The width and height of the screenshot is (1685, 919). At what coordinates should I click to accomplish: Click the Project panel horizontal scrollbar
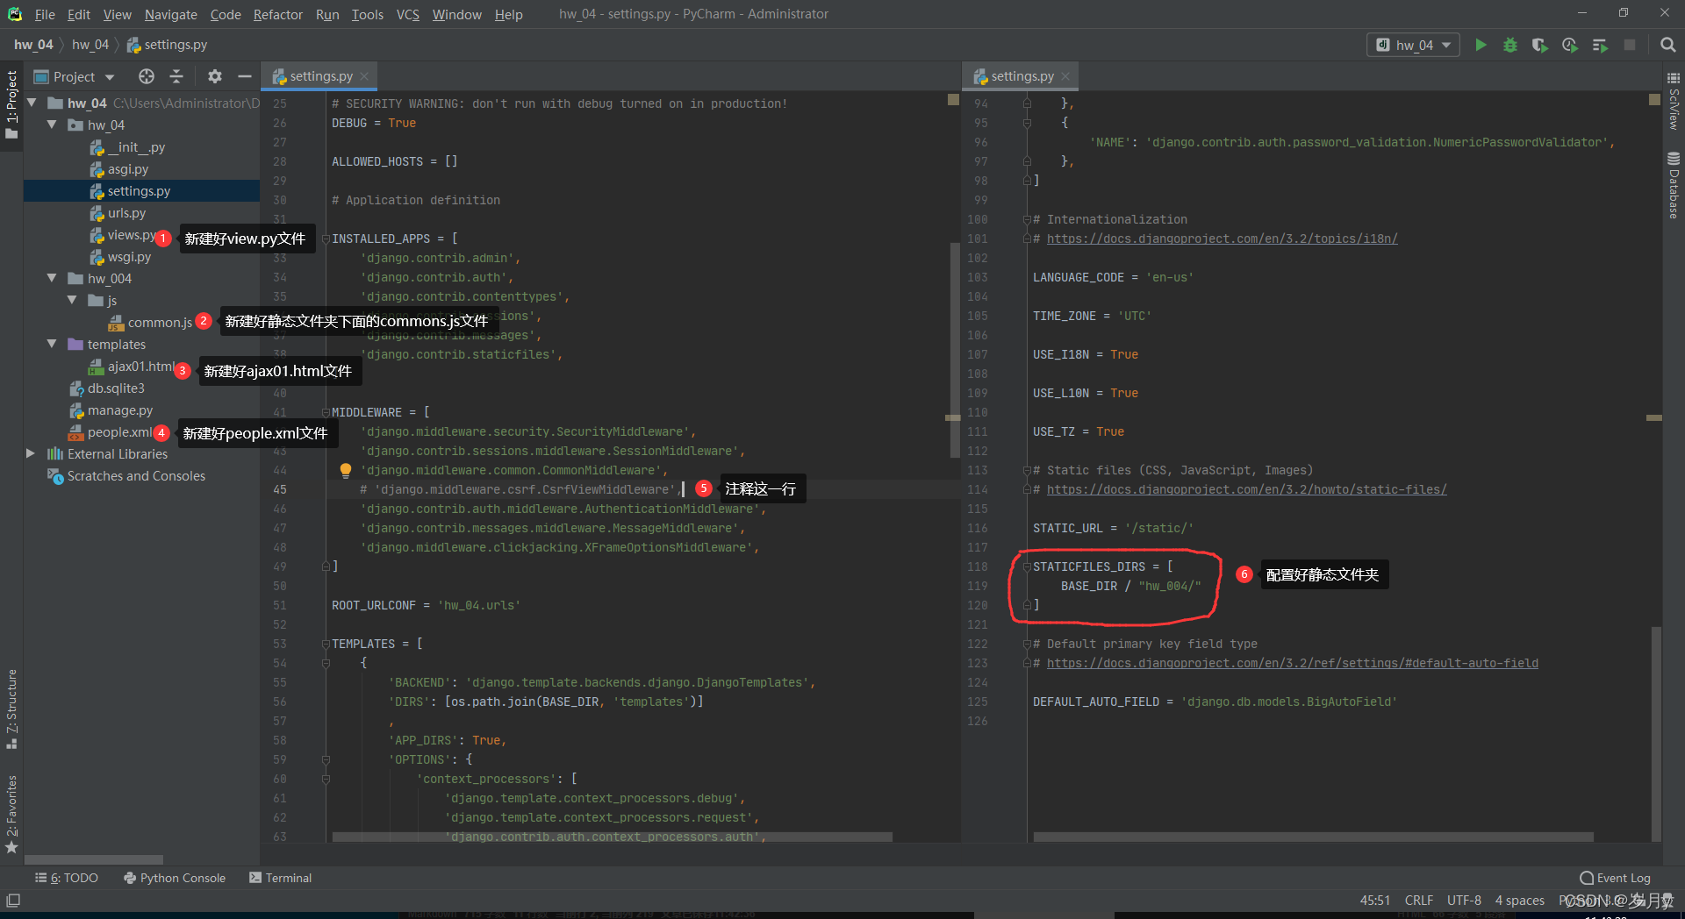(x=94, y=859)
